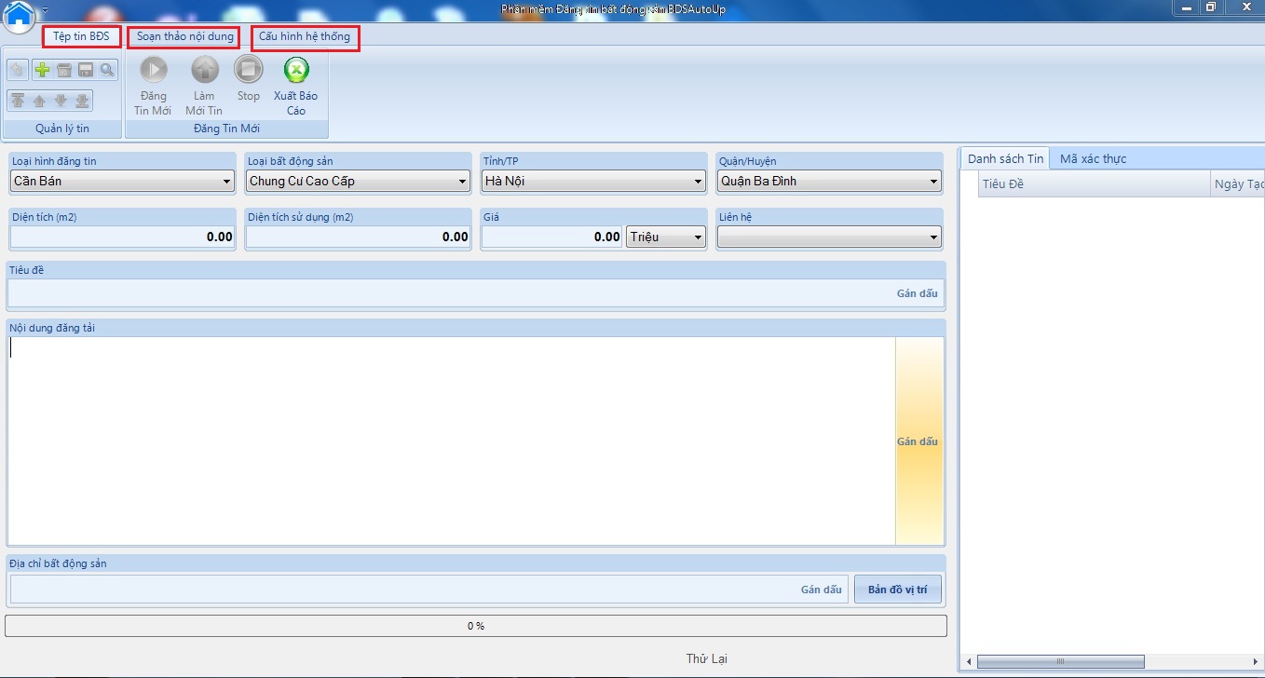Click the Bản đồ vị trí button
1265x678 pixels.
click(897, 590)
